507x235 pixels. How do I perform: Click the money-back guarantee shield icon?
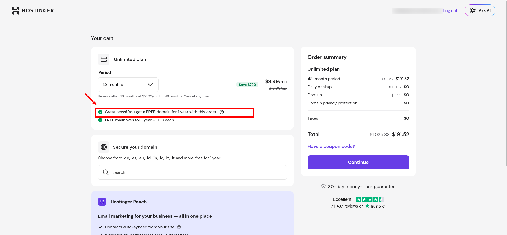tap(323, 186)
